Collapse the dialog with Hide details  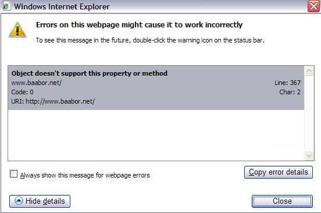tap(40, 201)
